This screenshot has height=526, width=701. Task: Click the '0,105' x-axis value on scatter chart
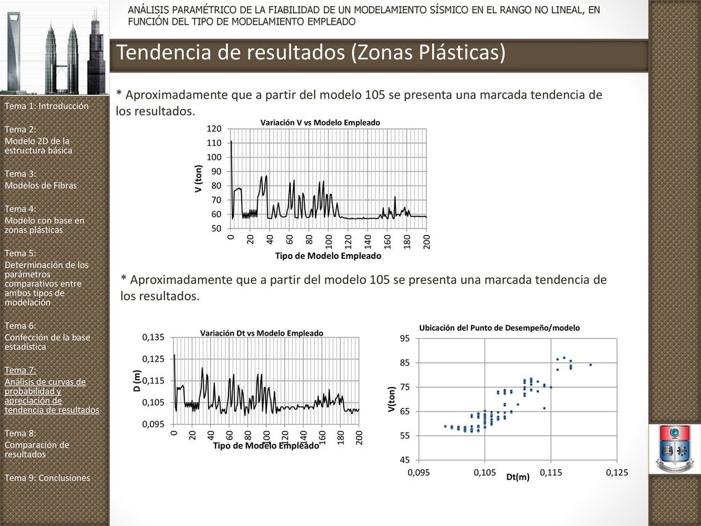pos(485,473)
